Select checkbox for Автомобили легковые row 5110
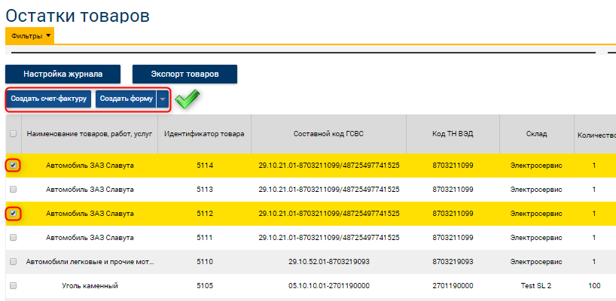Viewport: 616px width, 301px height. (x=14, y=262)
